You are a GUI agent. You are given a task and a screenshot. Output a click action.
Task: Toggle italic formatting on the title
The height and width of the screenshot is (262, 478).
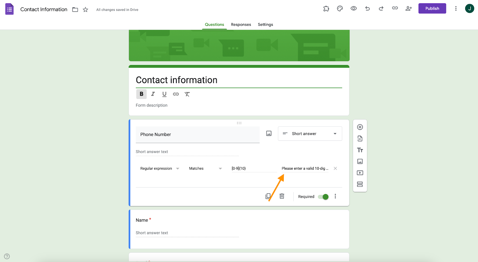click(153, 94)
